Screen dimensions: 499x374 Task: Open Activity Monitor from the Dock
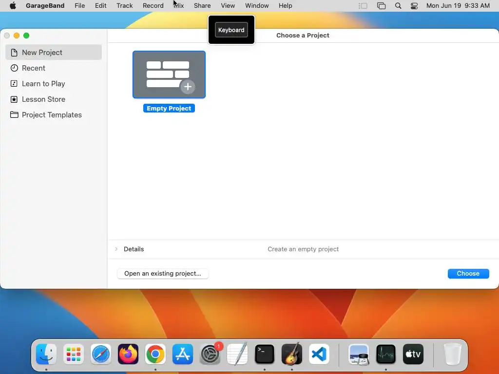pyautogui.click(x=386, y=354)
